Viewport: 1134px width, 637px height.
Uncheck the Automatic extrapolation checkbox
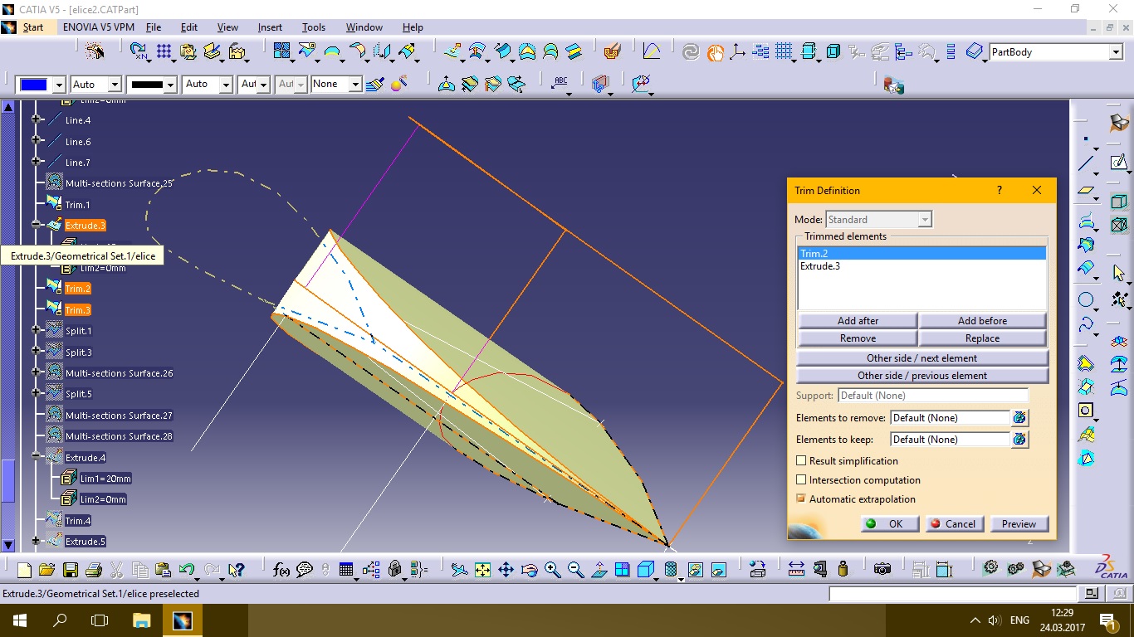[801, 498]
